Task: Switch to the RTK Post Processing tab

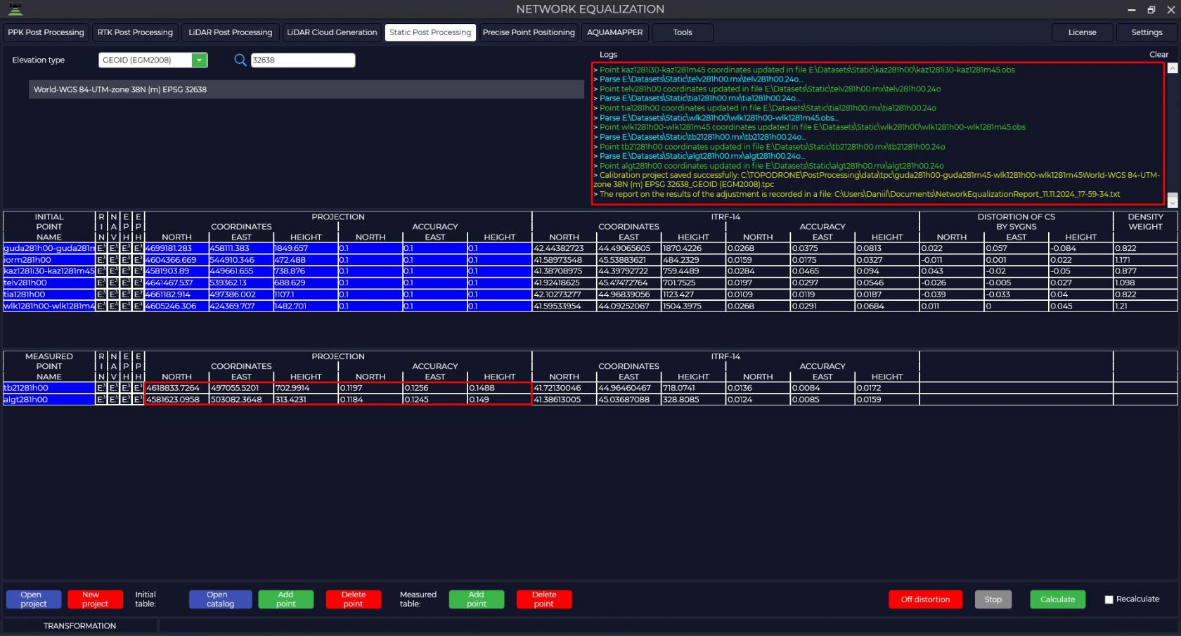Action: pos(135,32)
